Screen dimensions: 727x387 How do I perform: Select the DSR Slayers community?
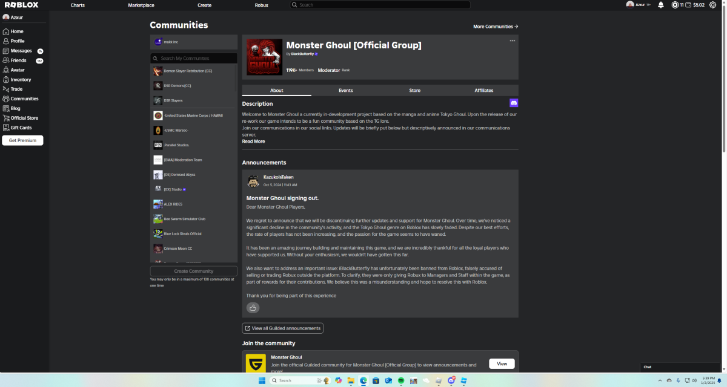pyautogui.click(x=194, y=100)
